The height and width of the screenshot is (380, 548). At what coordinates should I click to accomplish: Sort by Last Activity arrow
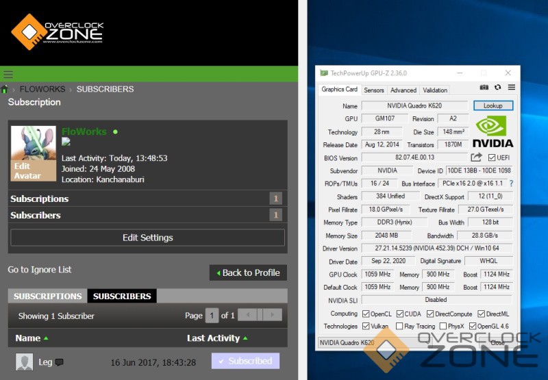(x=245, y=338)
